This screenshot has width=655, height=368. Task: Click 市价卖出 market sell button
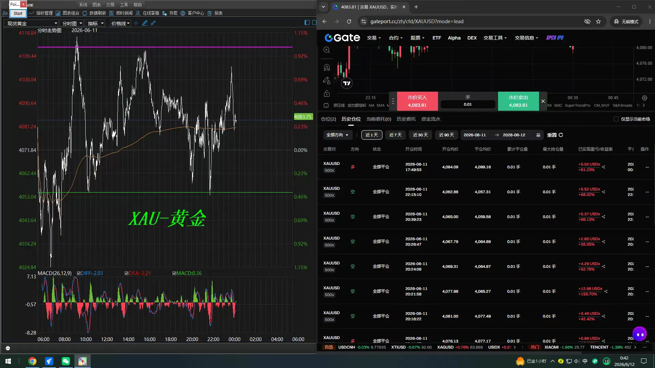tap(518, 101)
